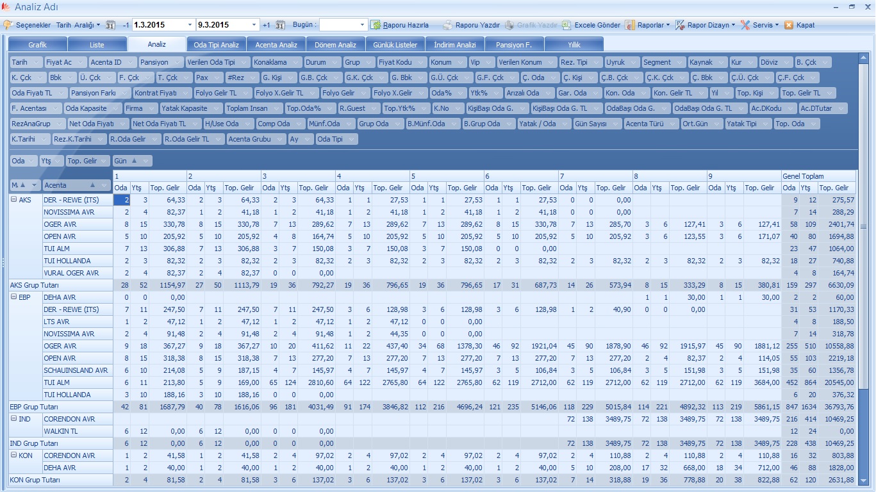Collapse the EBP group
This screenshot has height=492, width=876.
(x=14, y=297)
